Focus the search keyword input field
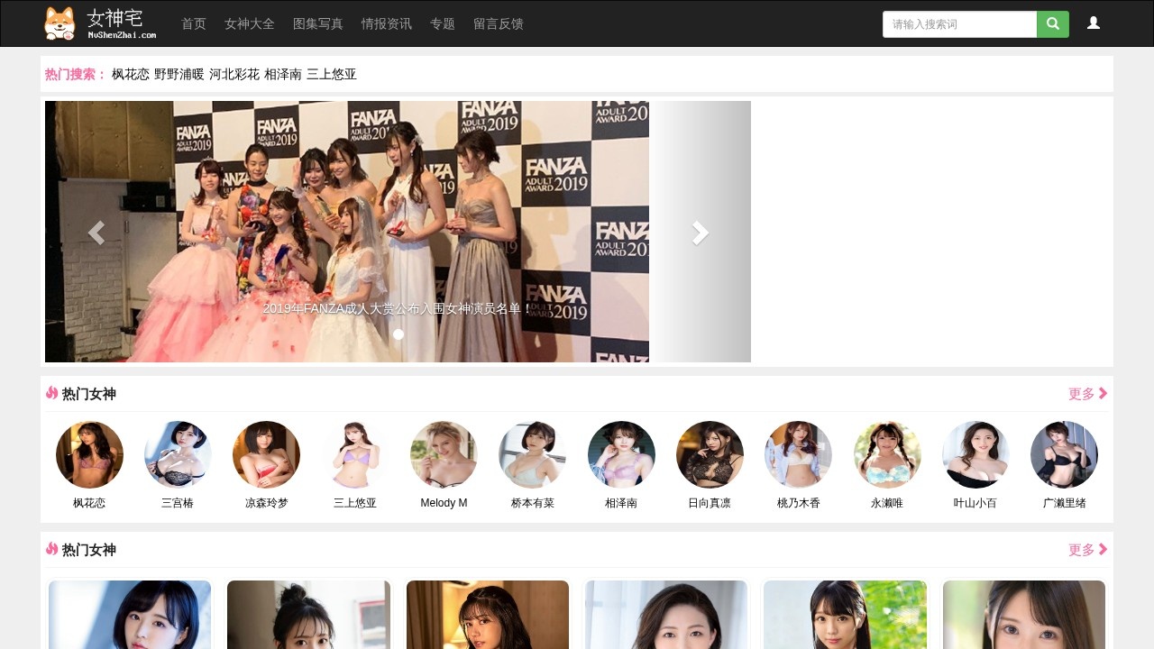 [x=959, y=24]
